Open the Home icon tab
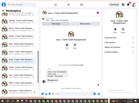Image resolution: width=139 pixels, height=103 pixels. tap(56, 4)
